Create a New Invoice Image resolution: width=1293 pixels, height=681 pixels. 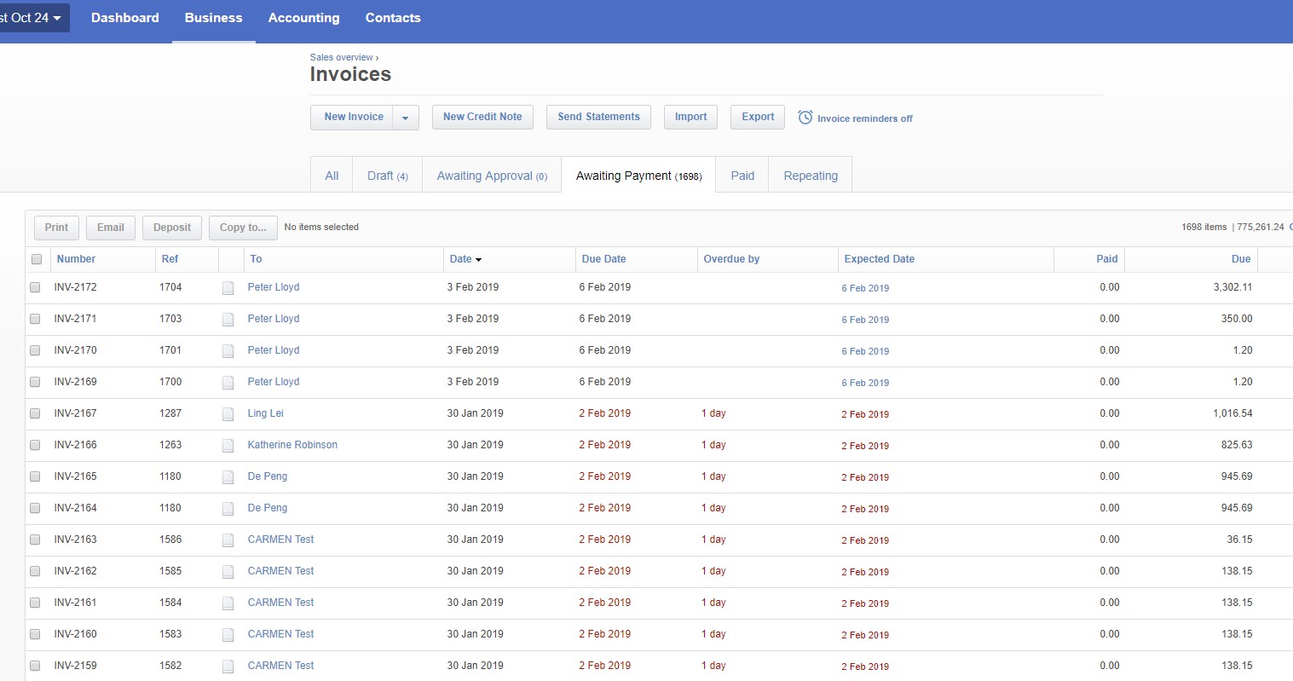coord(353,118)
